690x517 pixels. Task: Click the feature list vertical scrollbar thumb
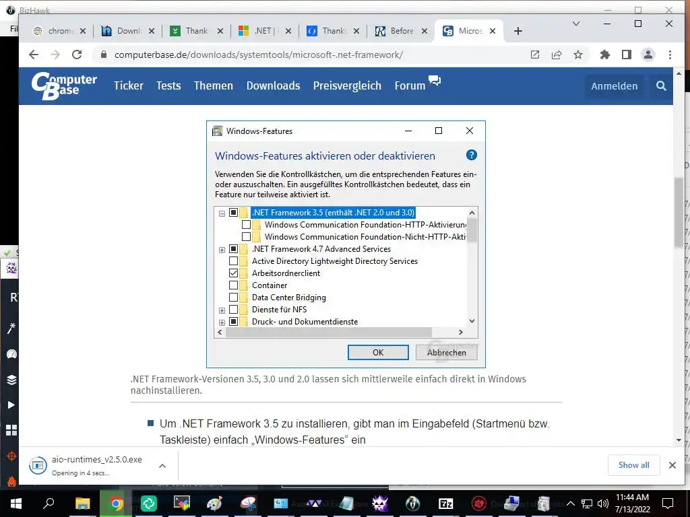[x=472, y=230]
